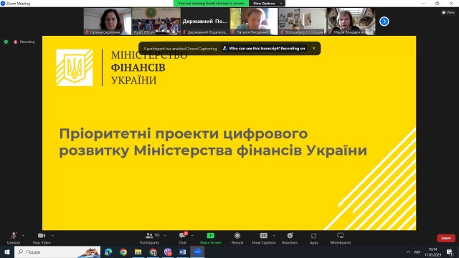The image size is (459, 258).
Task: Click the red Recording indicator
Action: (x=24, y=42)
